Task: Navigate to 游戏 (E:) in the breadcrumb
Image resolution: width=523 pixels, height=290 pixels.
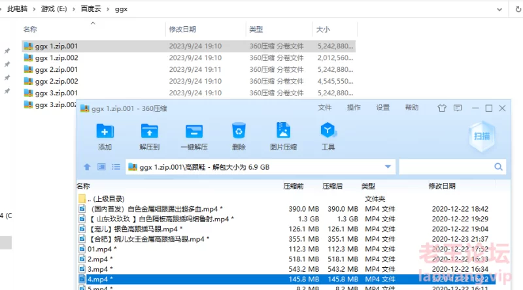Action: [x=54, y=9]
